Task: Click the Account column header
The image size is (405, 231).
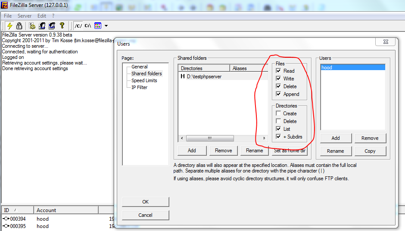Action: (x=66, y=210)
